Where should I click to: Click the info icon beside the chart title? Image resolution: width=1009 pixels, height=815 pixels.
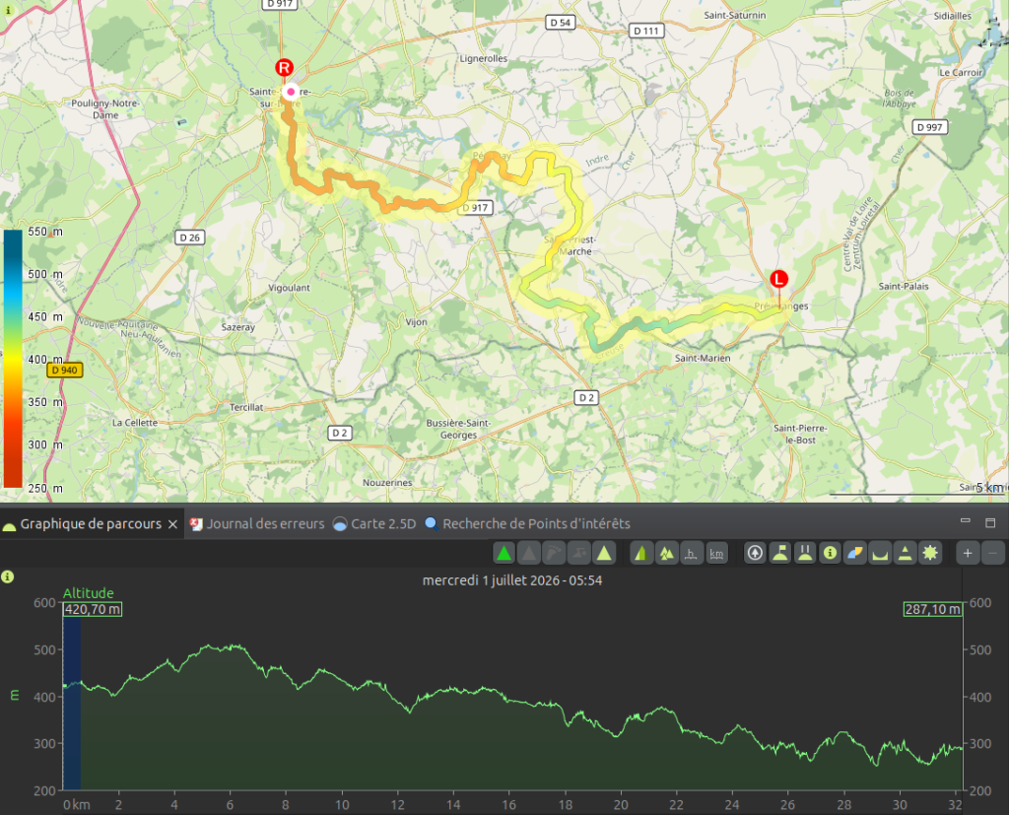(x=7, y=577)
